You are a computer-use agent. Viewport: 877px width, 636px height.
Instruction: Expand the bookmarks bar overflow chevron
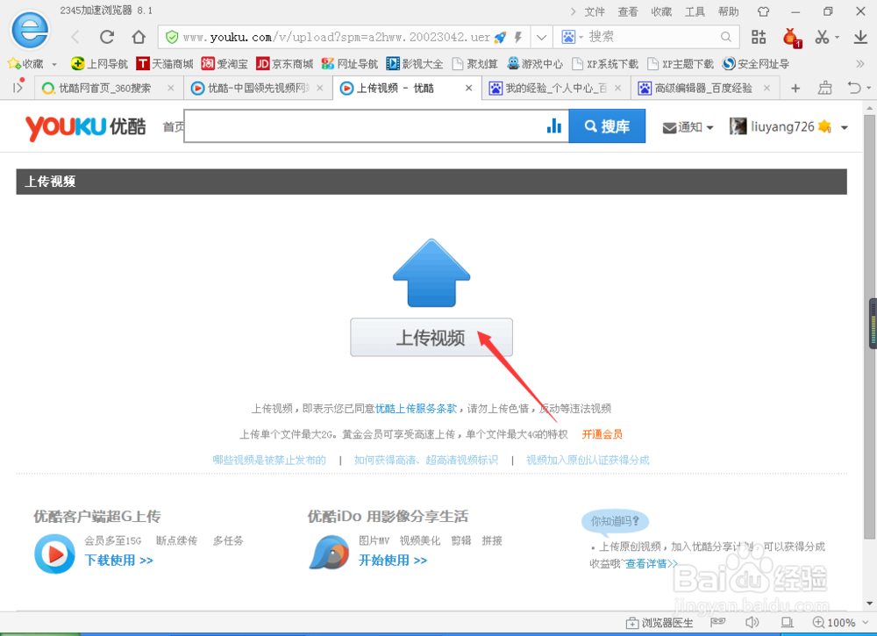[x=859, y=64]
